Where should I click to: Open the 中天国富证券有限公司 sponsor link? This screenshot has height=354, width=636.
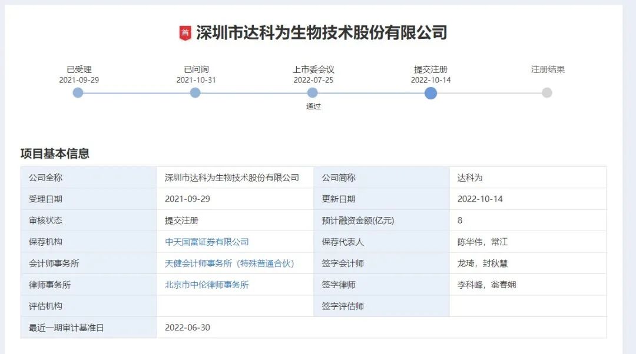pyautogui.click(x=207, y=242)
